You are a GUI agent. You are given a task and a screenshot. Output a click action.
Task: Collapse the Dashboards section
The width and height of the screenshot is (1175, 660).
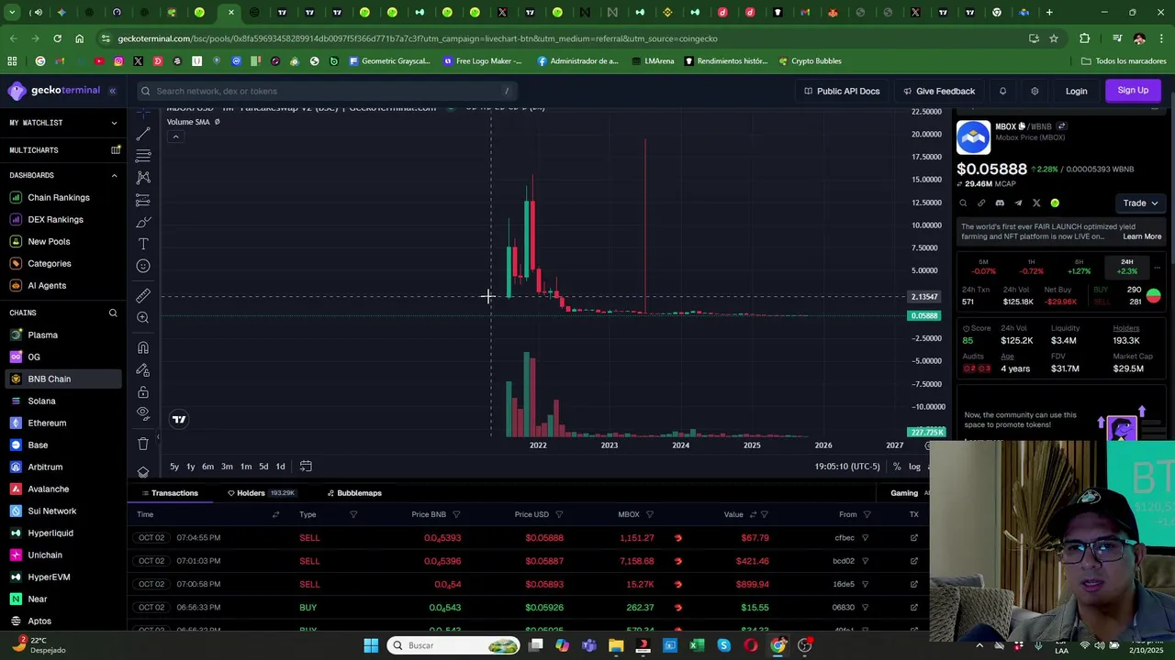pos(114,175)
